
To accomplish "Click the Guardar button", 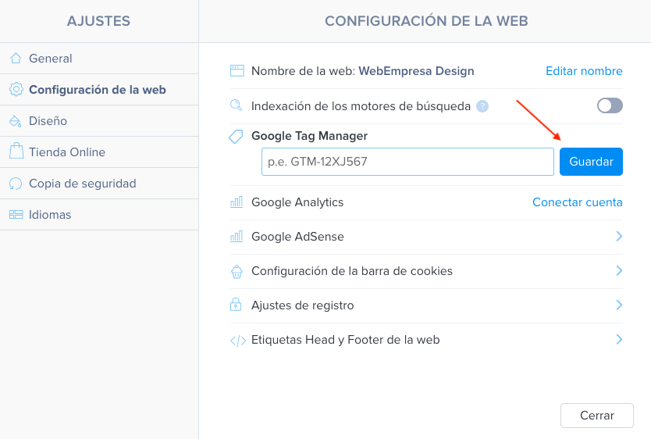I will (x=591, y=162).
